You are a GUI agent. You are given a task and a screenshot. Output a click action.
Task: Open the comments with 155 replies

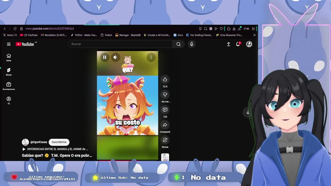coord(165,110)
